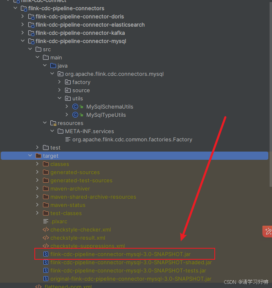The height and width of the screenshot is (288, 272).
Task: Select original-flink-cdc-pipeline-connector-mysql-3.0-SNAPSHOT.jar
Action: point(131,279)
